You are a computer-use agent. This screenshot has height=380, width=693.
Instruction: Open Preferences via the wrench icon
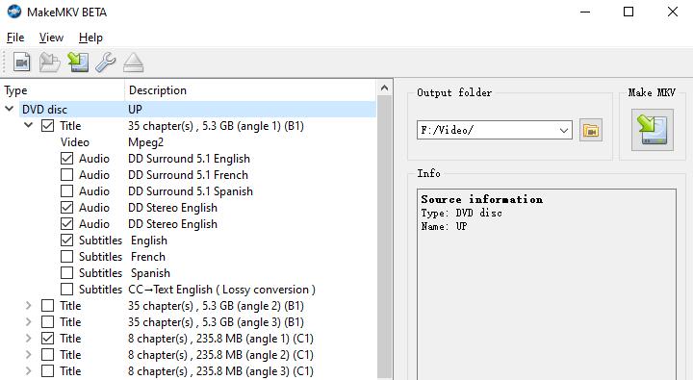(106, 63)
